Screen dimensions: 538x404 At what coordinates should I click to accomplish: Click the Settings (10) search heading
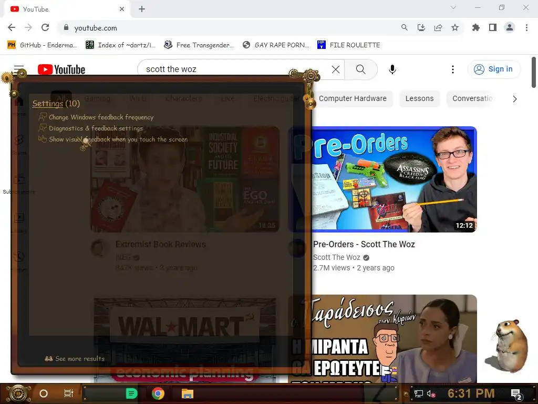coord(56,104)
